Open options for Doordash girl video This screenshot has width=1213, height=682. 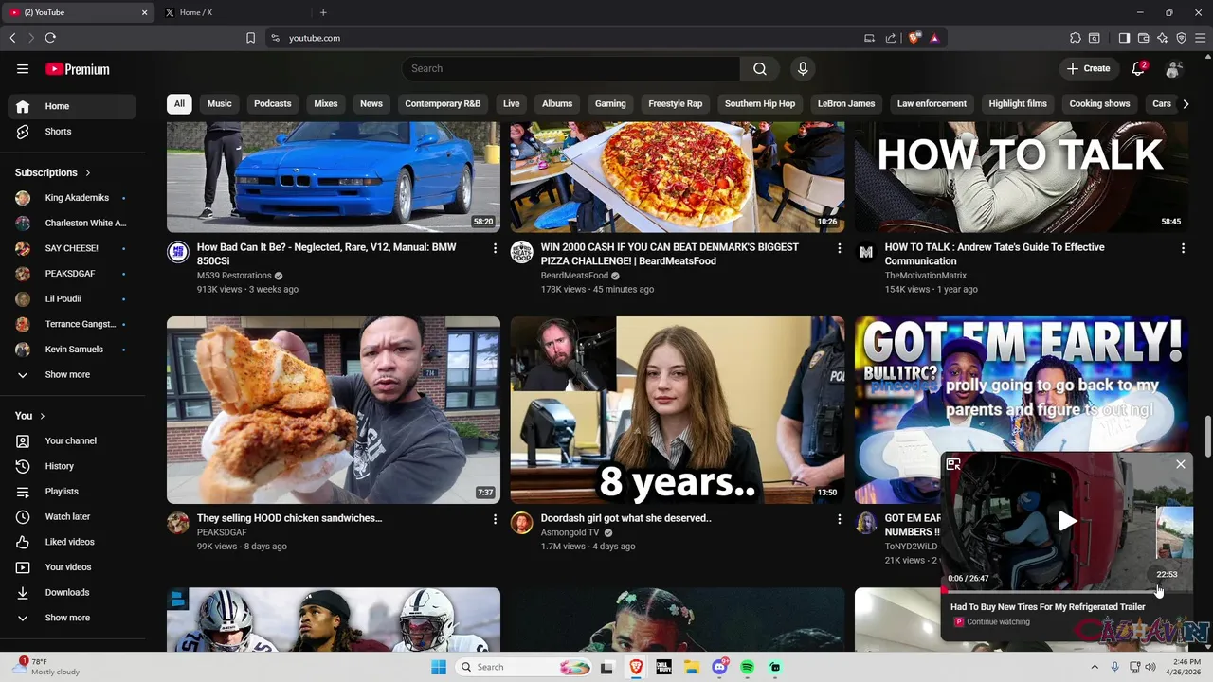[x=839, y=519]
